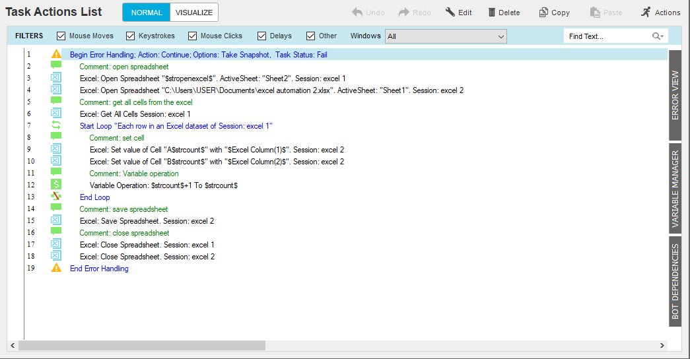The height and width of the screenshot is (359, 690).
Task: Click the End Loop icon on line 13
Action: [56, 197]
